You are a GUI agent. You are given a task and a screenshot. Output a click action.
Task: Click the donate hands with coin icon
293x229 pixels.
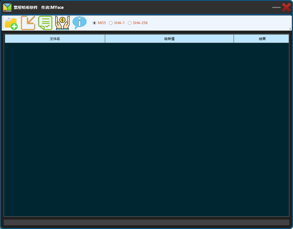click(x=62, y=23)
